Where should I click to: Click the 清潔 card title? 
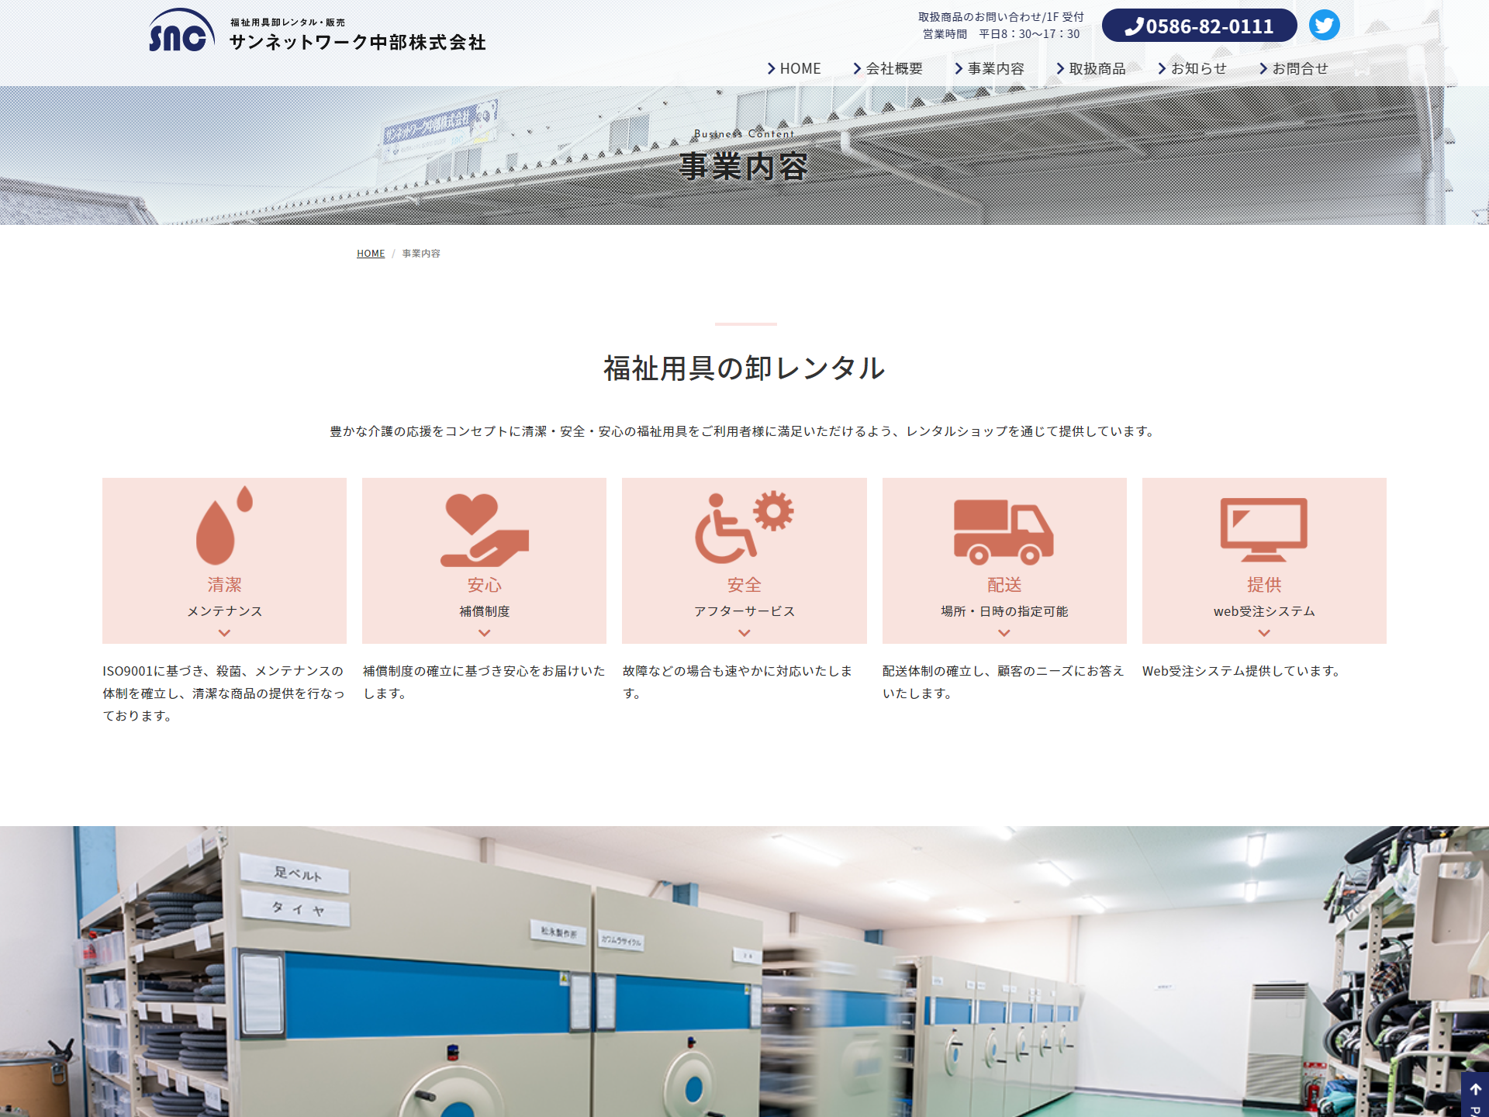(x=224, y=585)
